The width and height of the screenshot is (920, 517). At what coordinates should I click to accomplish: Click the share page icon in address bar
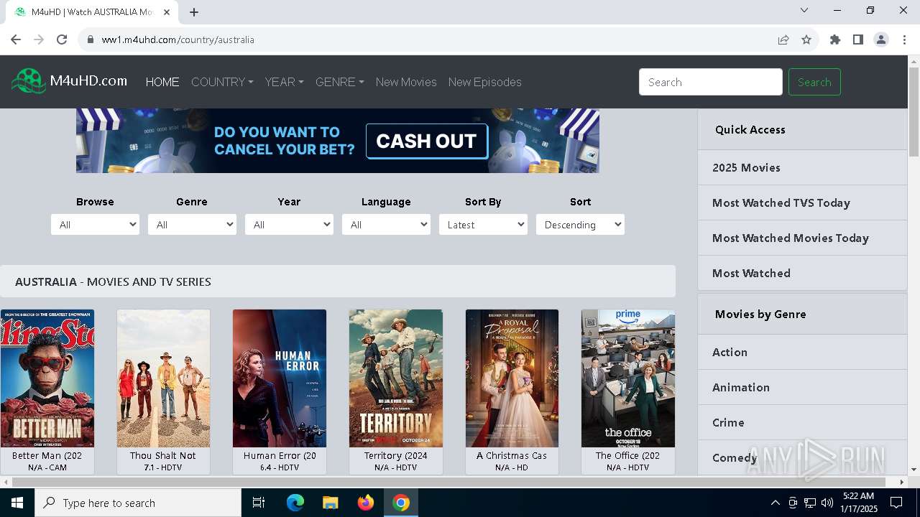783,39
